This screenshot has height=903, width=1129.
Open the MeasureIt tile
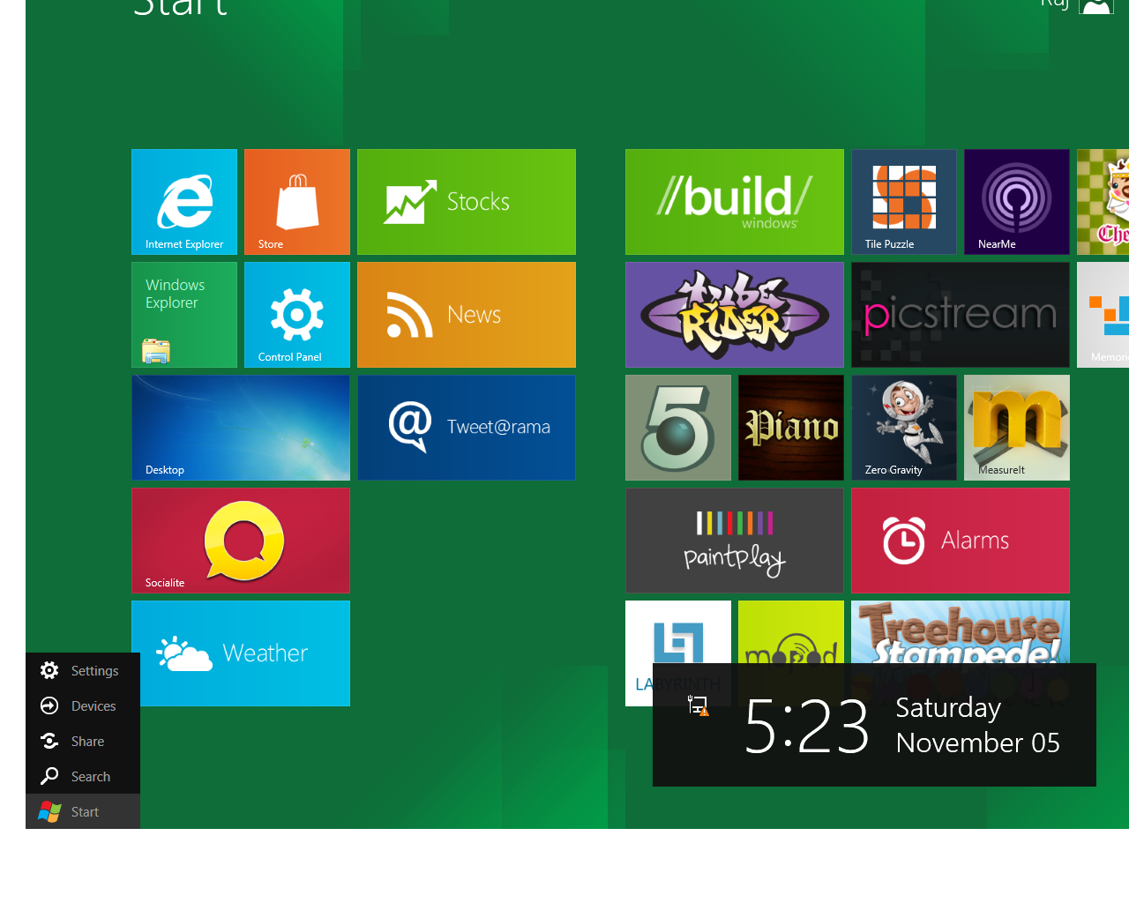pos(1017,428)
